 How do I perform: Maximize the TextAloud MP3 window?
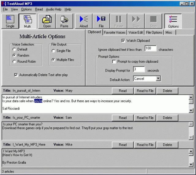click(x=187, y=4)
